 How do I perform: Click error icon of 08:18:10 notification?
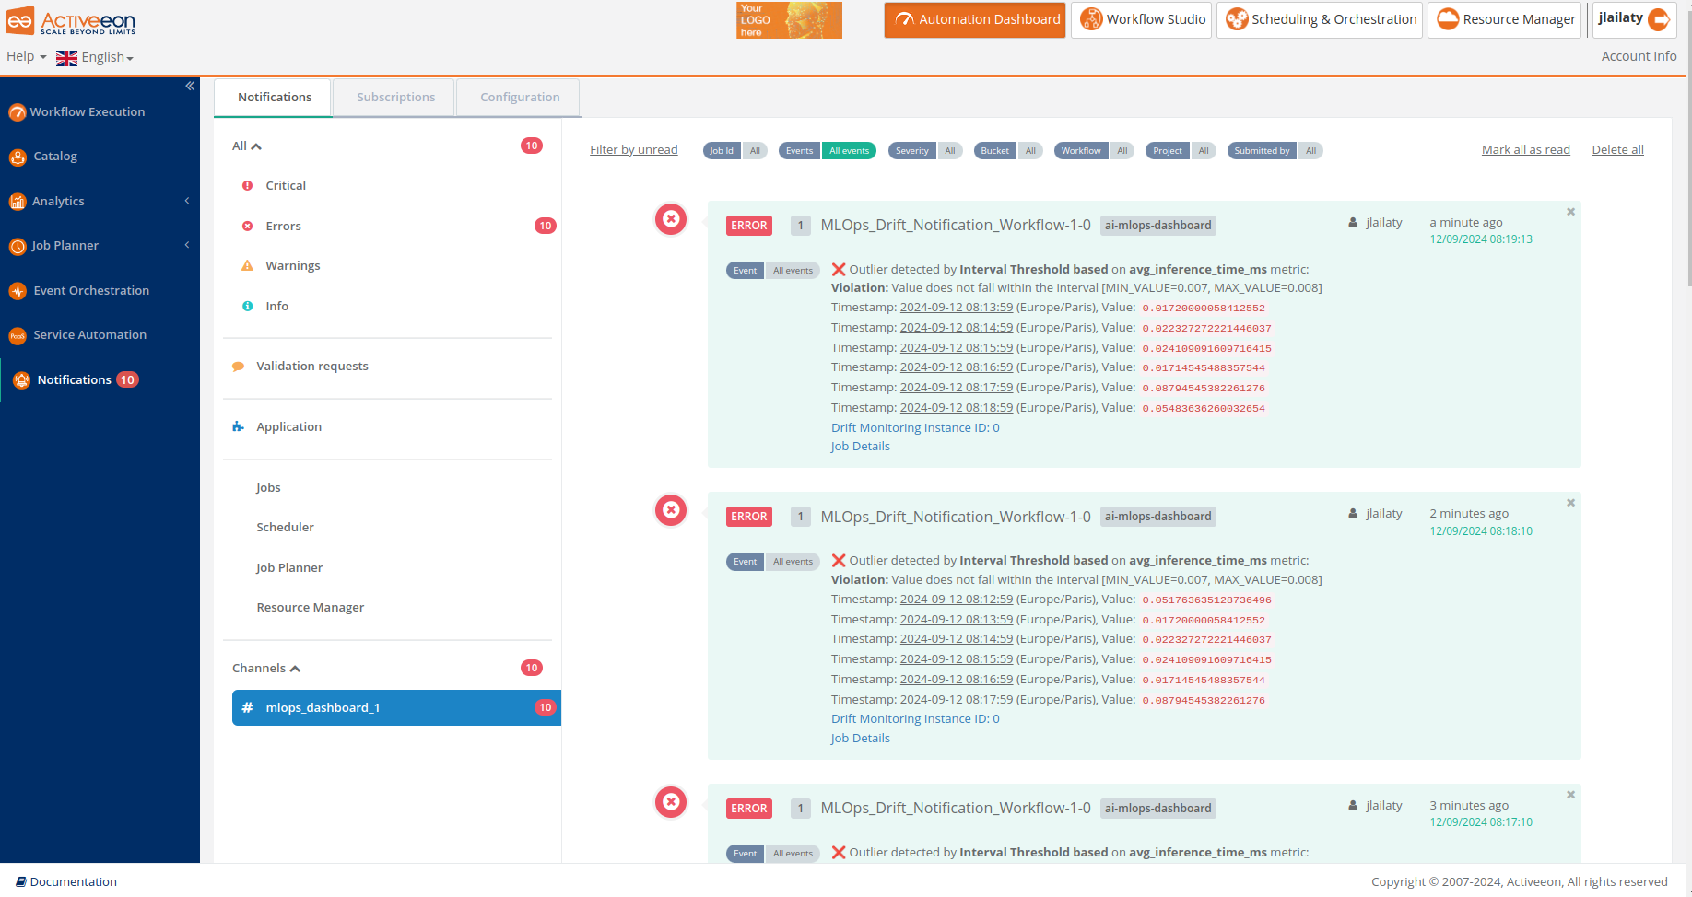[671, 510]
